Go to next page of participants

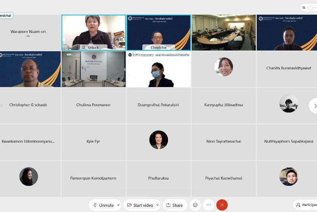pos(315,106)
